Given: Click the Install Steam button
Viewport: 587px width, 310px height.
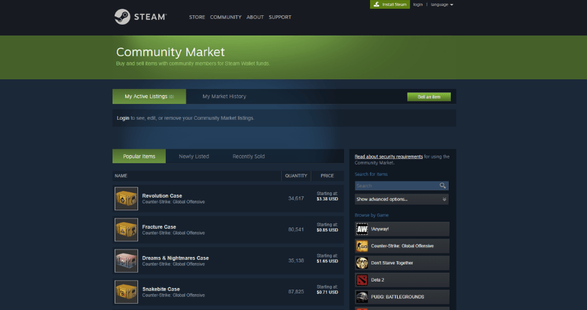Looking at the screenshot, I should pos(389,5).
